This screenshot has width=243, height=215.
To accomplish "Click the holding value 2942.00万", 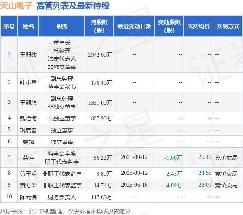I will pyautogui.click(x=100, y=55).
